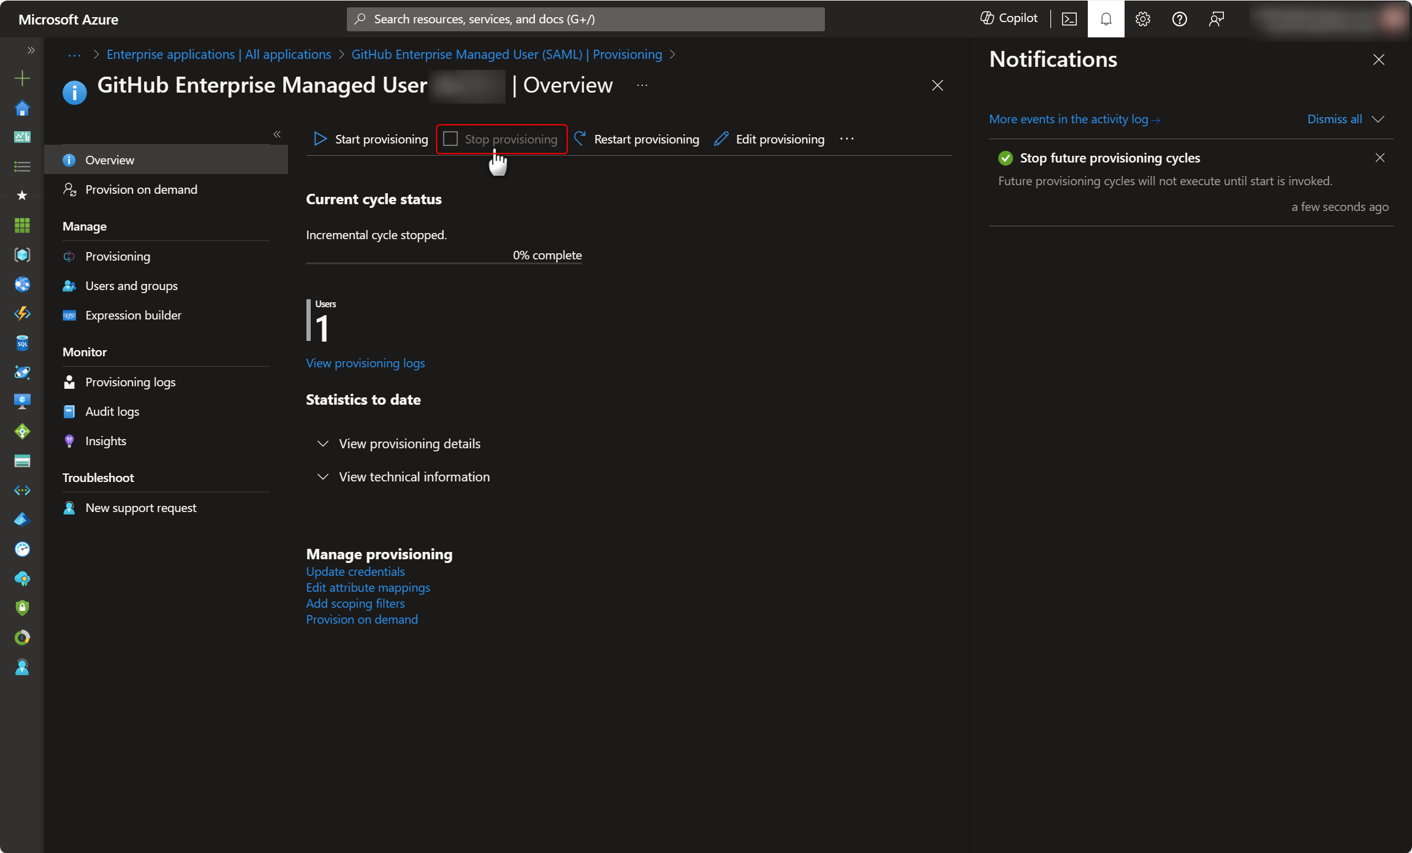The height and width of the screenshot is (853, 1412).
Task: Collapse the left navigation menu chevrons
Action: point(277,134)
